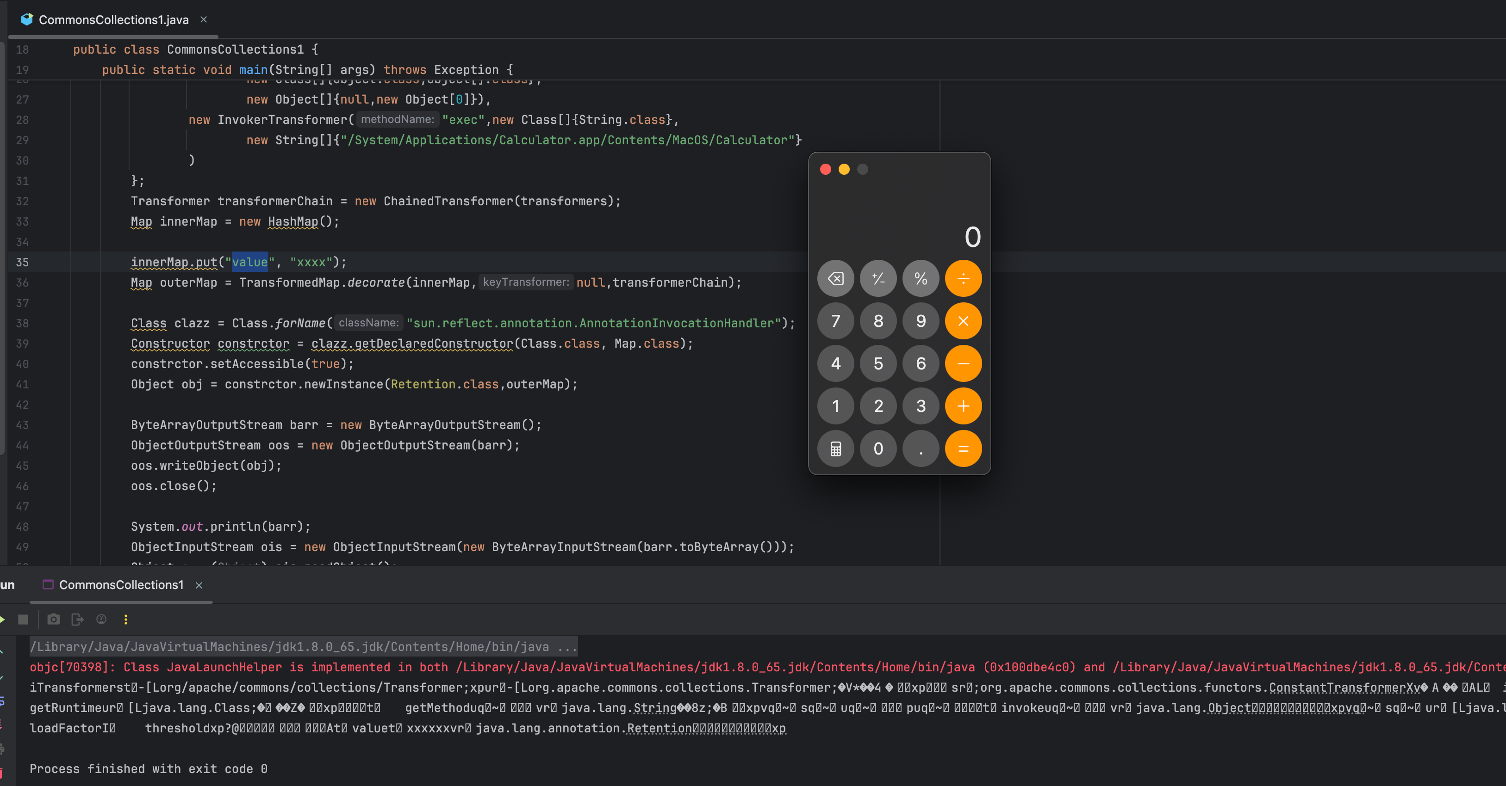Click the Calculator.app path string on line 29
Viewport: 1506px width, 786px height.
[x=568, y=140]
